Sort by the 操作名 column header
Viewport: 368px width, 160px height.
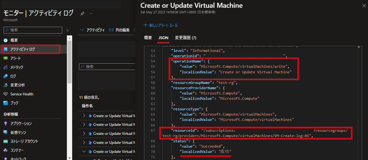tap(87, 106)
